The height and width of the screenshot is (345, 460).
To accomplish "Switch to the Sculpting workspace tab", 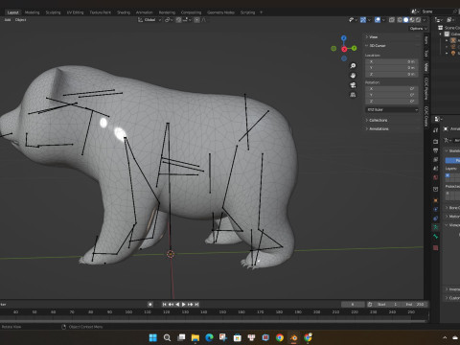I will (53, 12).
